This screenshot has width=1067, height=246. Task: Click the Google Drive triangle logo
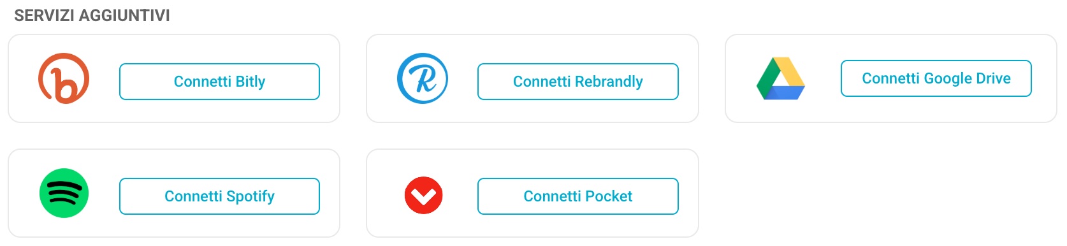point(781,78)
